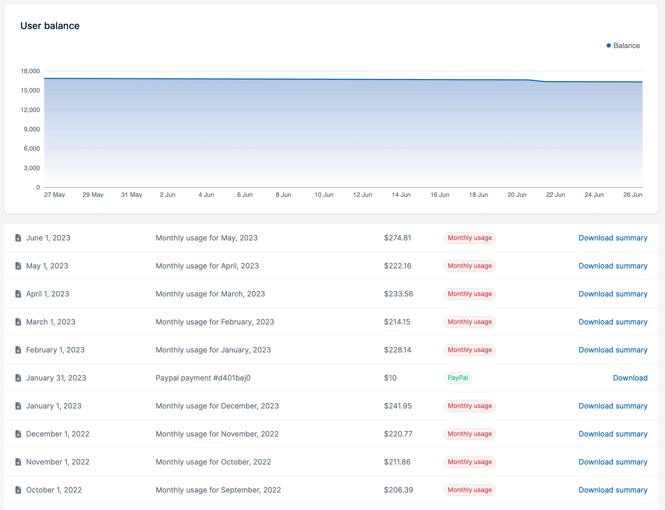Click the Monthly usage for December, 2023 row
Screen dimensions: 665x510
coord(217,406)
